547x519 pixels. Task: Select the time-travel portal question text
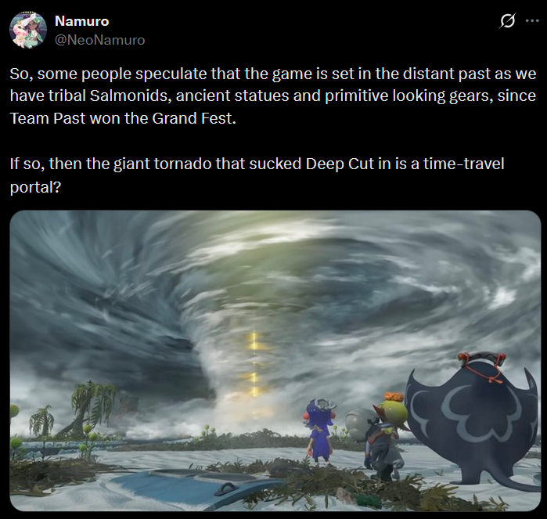257,175
